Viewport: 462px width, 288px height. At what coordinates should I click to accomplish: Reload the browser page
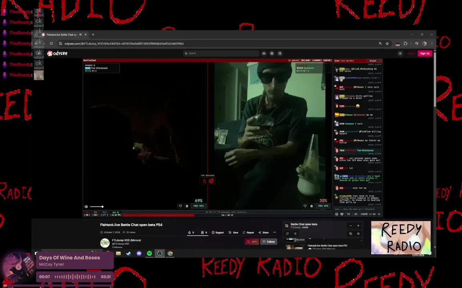coord(51,44)
